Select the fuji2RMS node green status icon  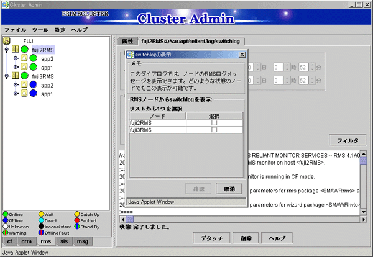coord(25,50)
